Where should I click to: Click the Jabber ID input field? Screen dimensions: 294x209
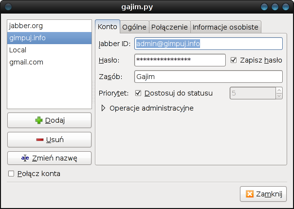coord(208,44)
